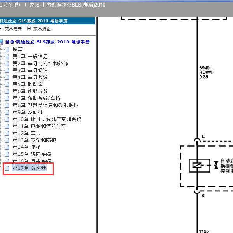This screenshot has width=233, height=233.
Task: Click connector terminal label K in diagram
Action: point(203,196)
